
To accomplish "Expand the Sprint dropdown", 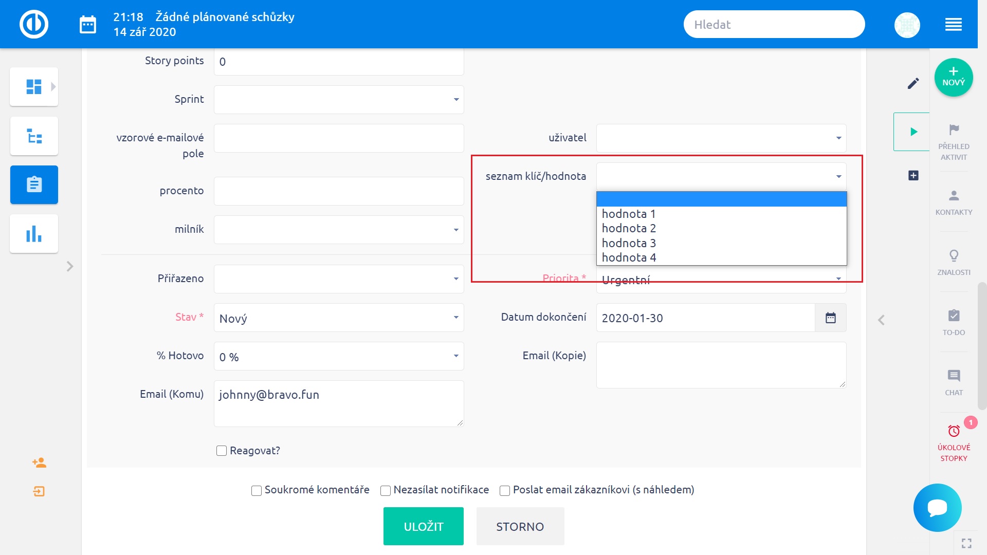I will [x=339, y=100].
